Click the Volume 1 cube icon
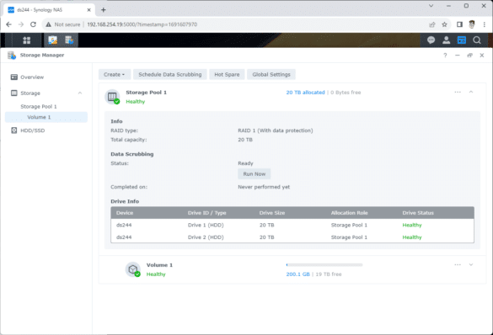The image size is (493, 335). 133,269
